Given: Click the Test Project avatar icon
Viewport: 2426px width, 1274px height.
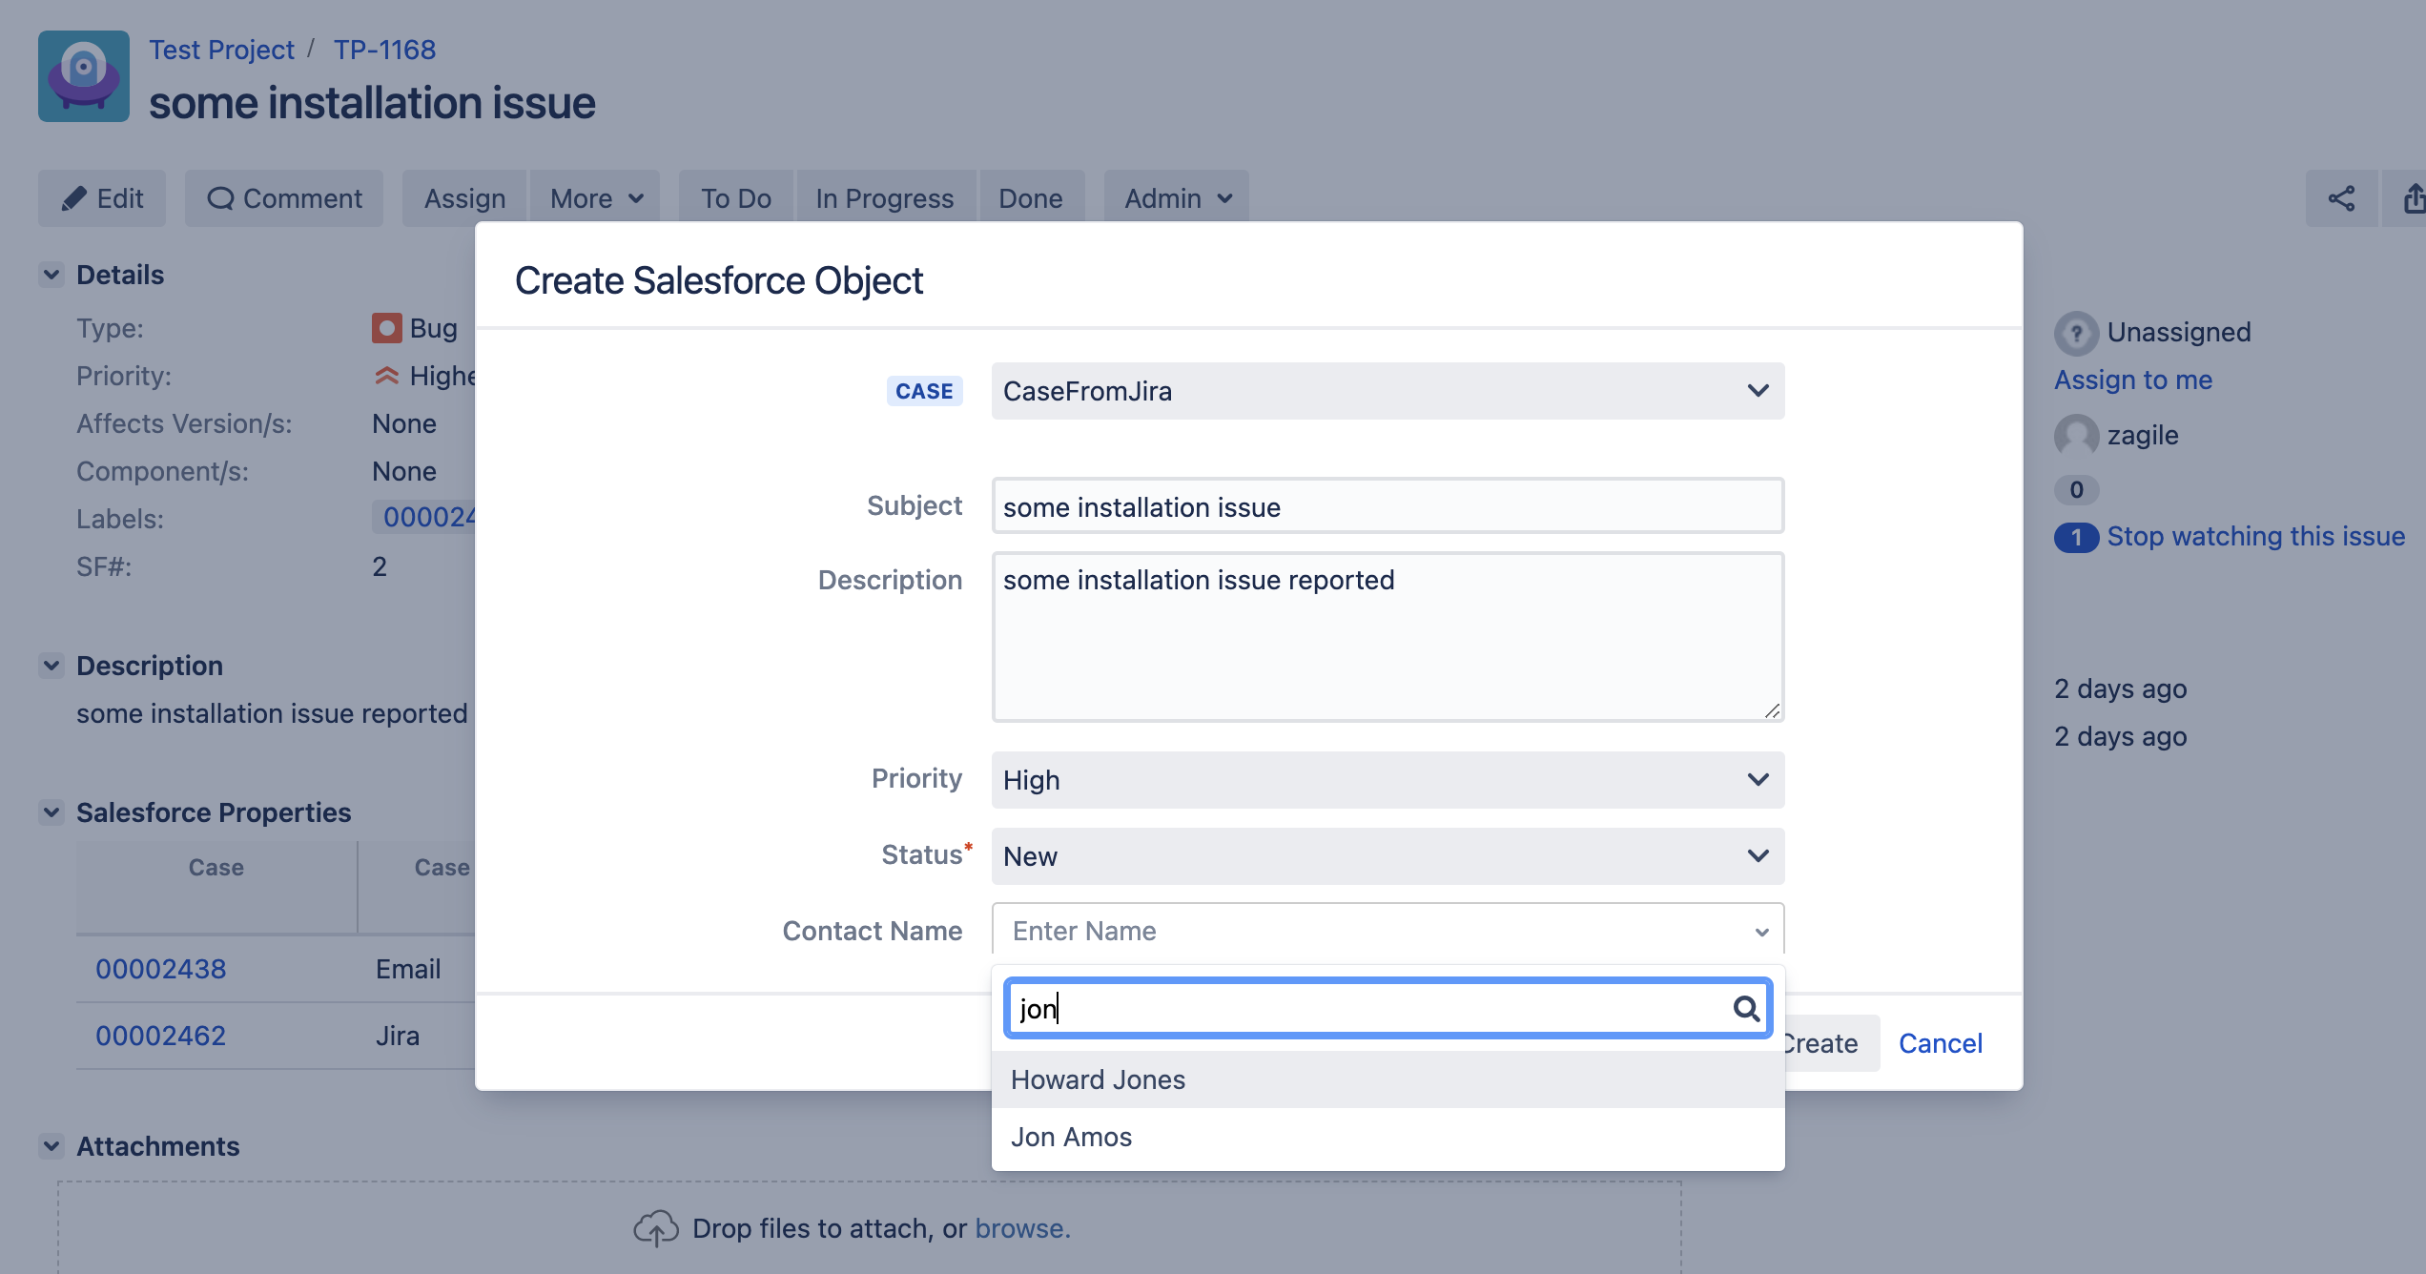Looking at the screenshot, I should point(84,76).
